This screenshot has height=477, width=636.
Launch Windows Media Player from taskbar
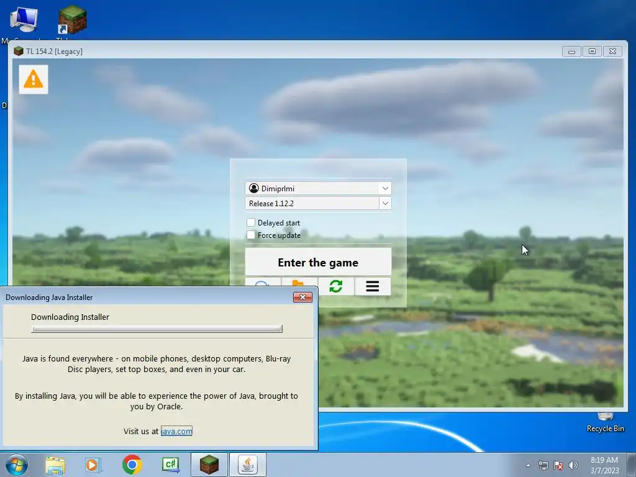coord(93,465)
